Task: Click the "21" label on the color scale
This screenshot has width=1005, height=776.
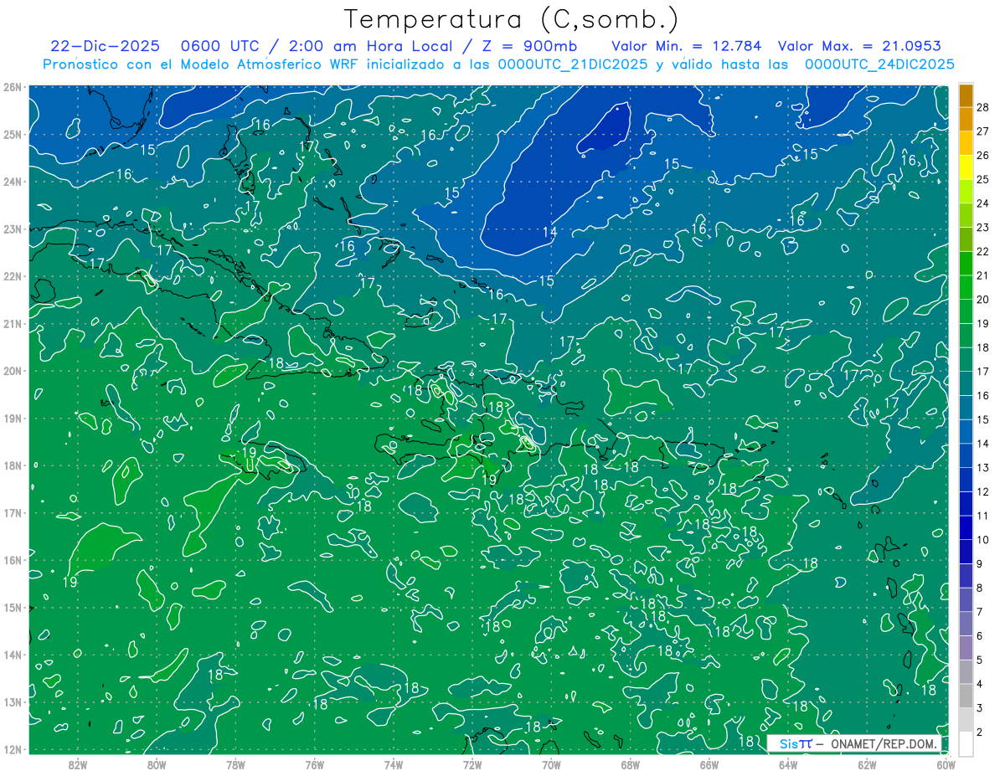Action: [982, 275]
